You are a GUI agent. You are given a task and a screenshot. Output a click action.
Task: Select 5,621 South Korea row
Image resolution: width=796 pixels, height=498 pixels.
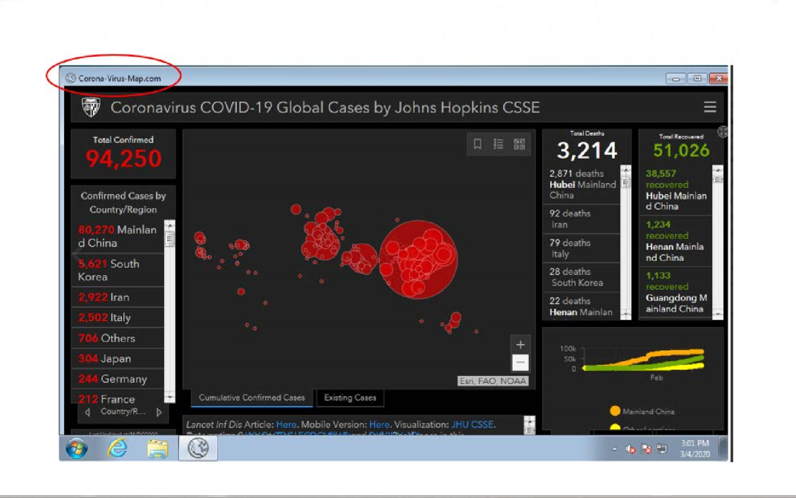pos(118,270)
